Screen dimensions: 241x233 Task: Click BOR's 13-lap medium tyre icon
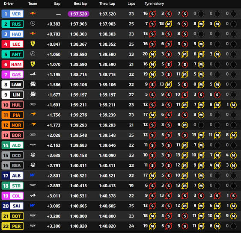point(201,135)
